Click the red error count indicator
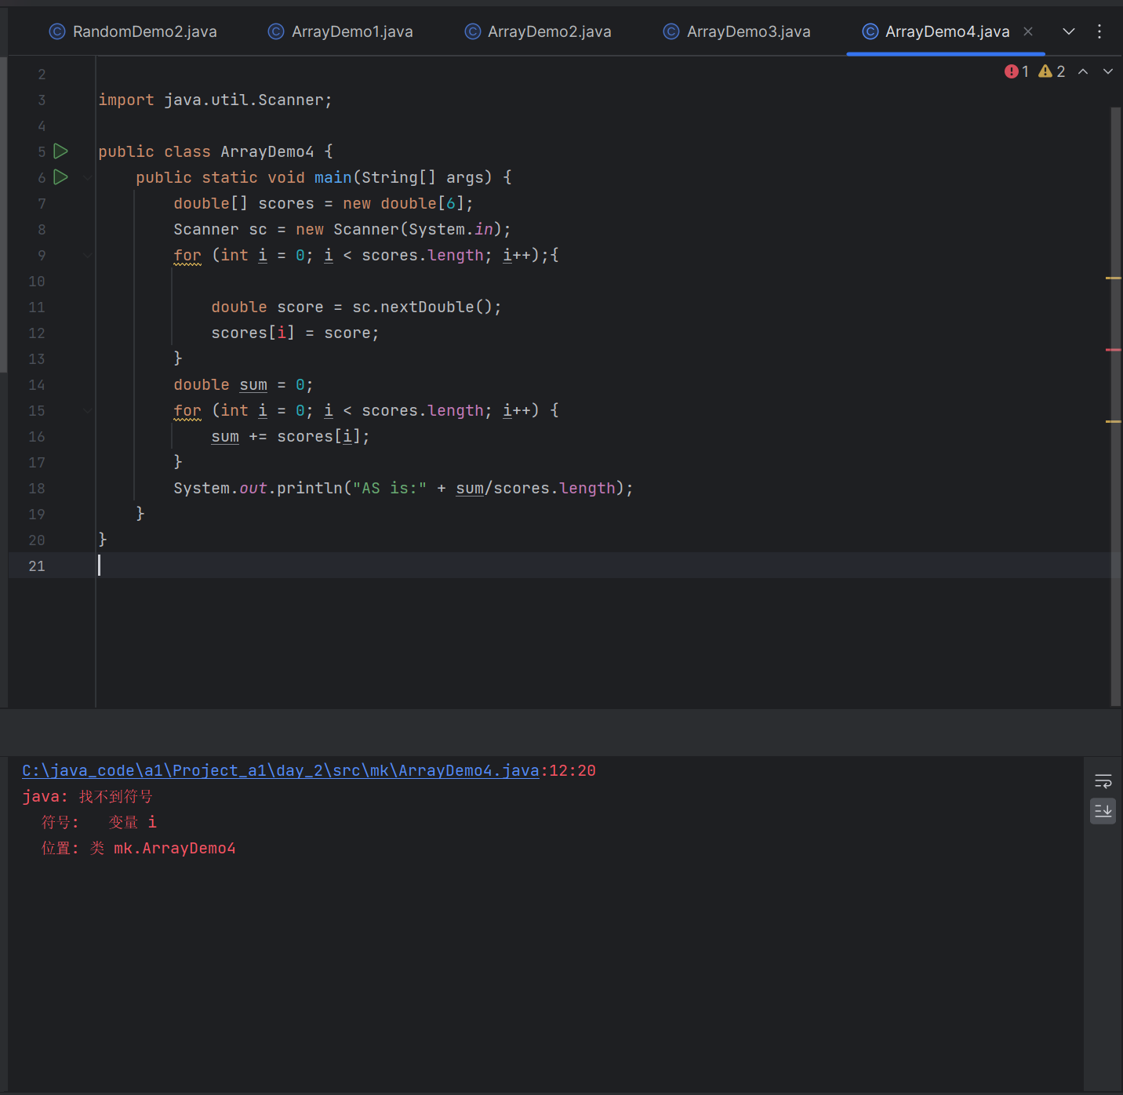The height and width of the screenshot is (1095, 1123). click(1016, 71)
